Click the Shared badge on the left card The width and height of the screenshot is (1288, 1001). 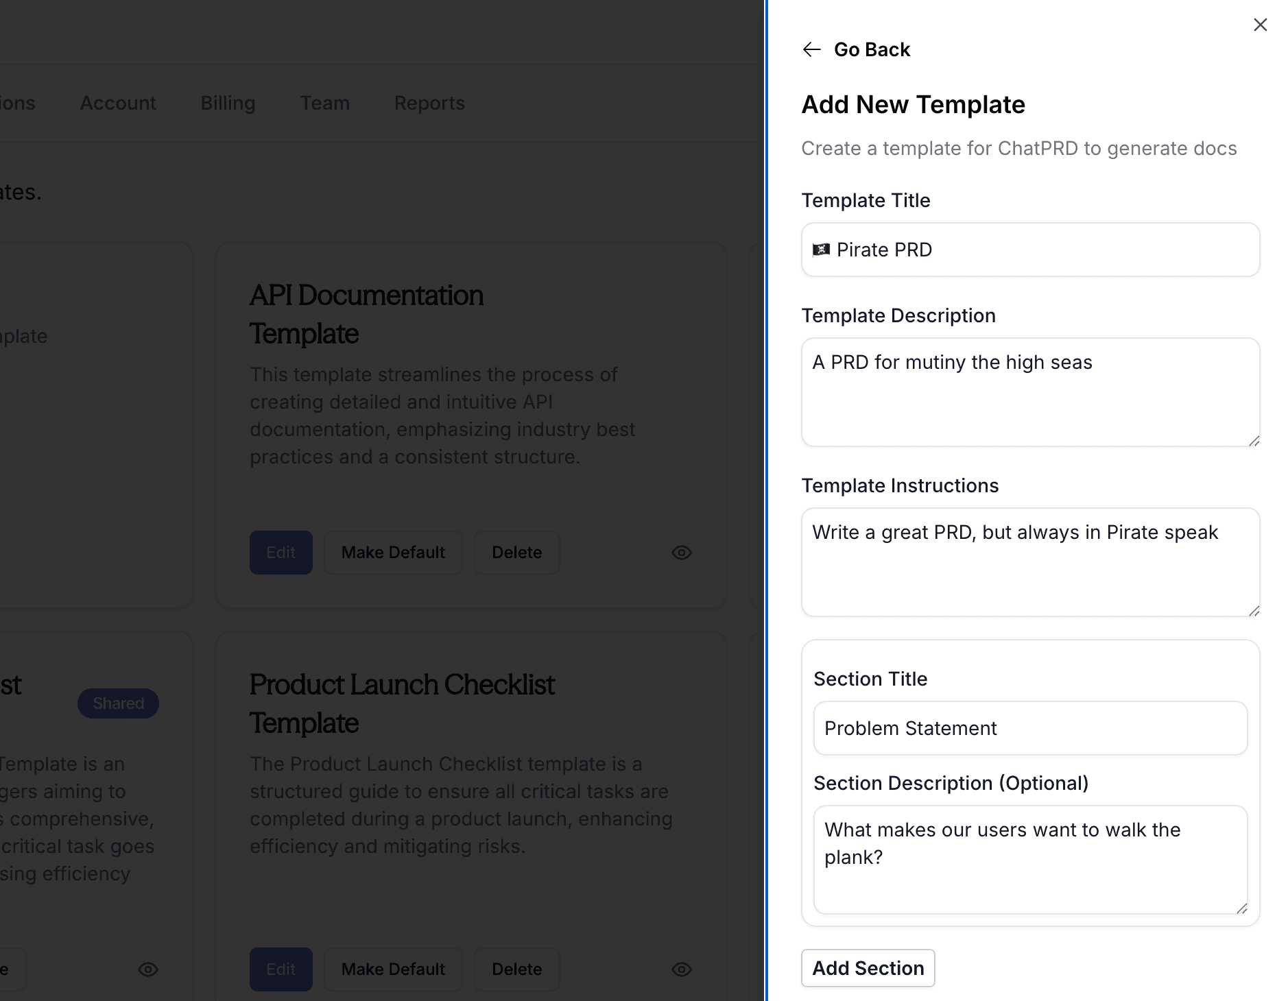click(118, 703)
